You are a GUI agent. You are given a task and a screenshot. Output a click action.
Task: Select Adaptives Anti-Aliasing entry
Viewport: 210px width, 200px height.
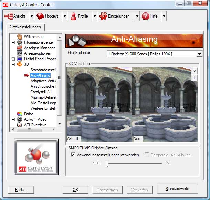[43, 81]
